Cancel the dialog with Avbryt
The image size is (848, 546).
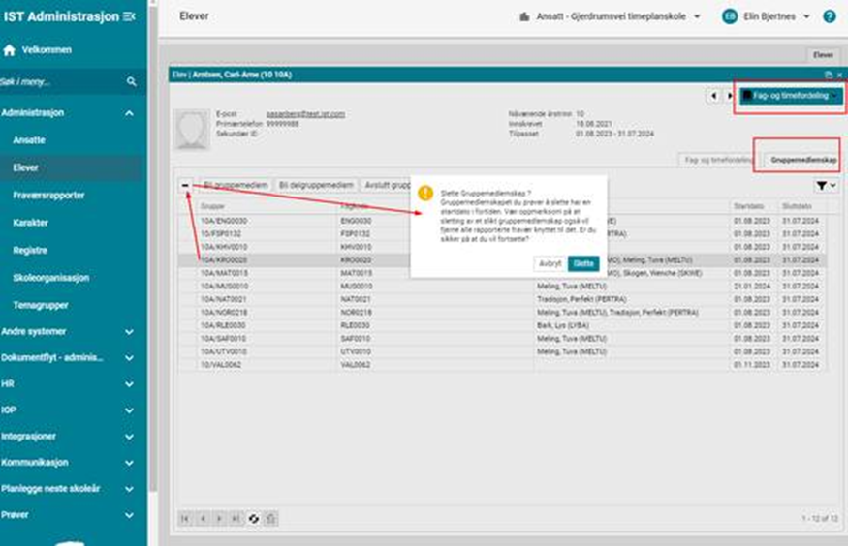550,263
